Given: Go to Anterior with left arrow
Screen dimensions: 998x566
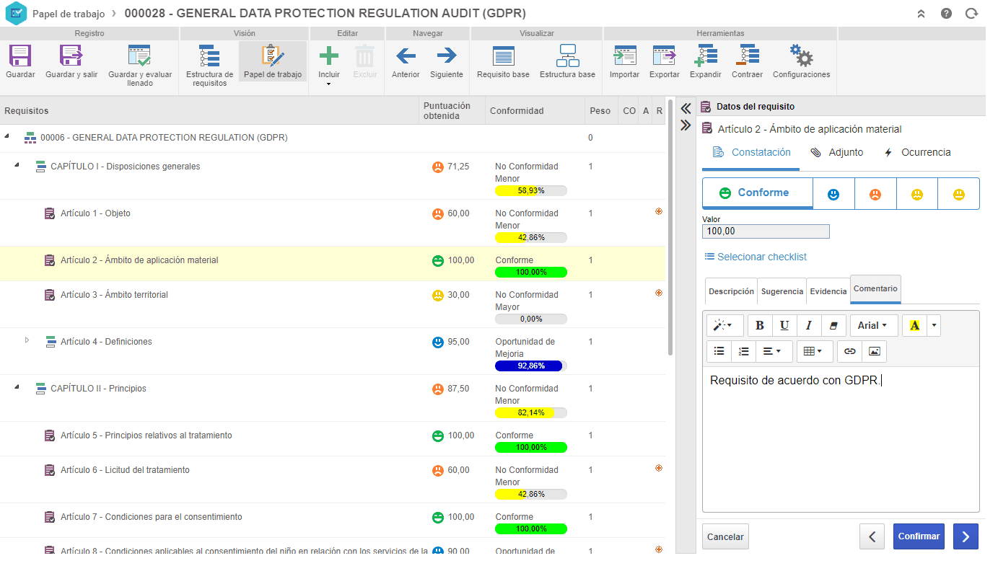Looking at the screenshot, I should click(x=406, y=56).
